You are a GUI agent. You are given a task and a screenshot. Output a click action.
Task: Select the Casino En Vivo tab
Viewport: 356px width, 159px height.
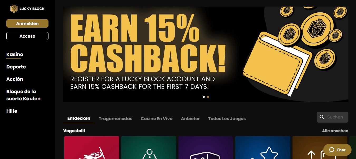157,118
